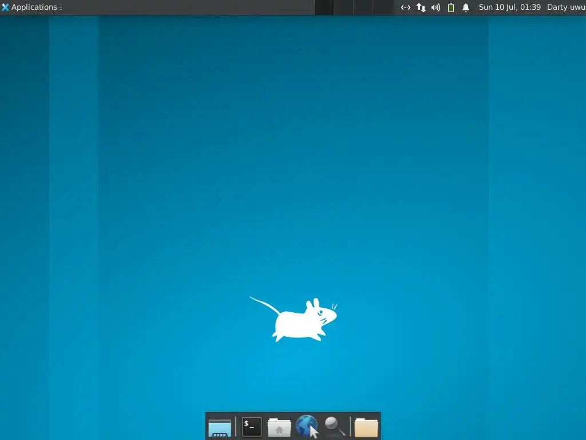The width and height of the screenshot is (586, 440).
Task: Click the Show Desktop dock icon
Action: [x=220, y=427]
